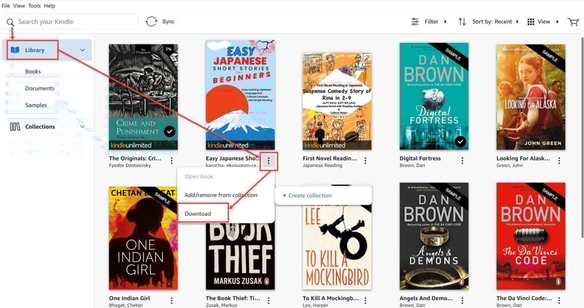Click the search magnifier icon
Viewport: 584px width, 308px height.
(x=10, y=22)
